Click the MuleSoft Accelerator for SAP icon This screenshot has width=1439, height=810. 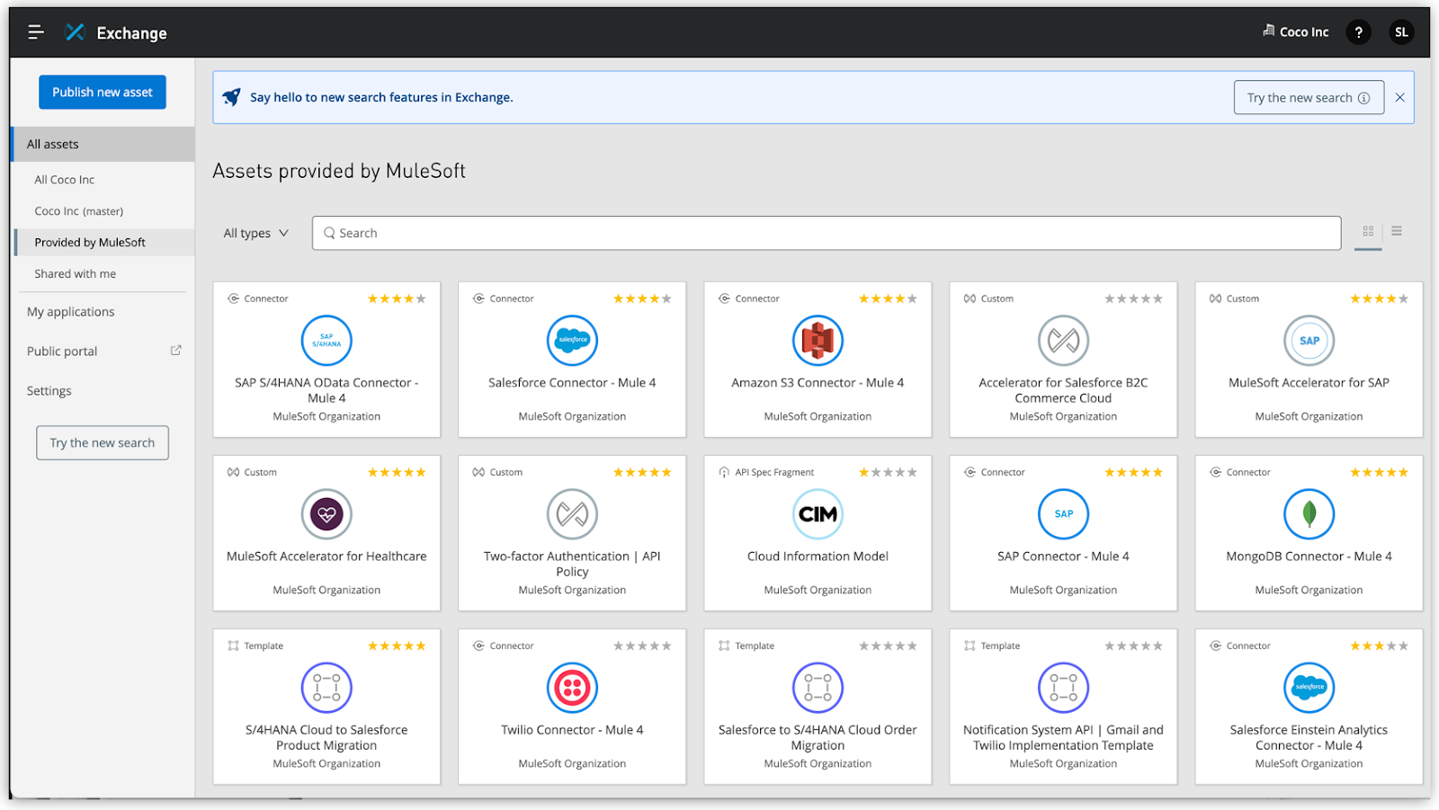coord(1309,341)
